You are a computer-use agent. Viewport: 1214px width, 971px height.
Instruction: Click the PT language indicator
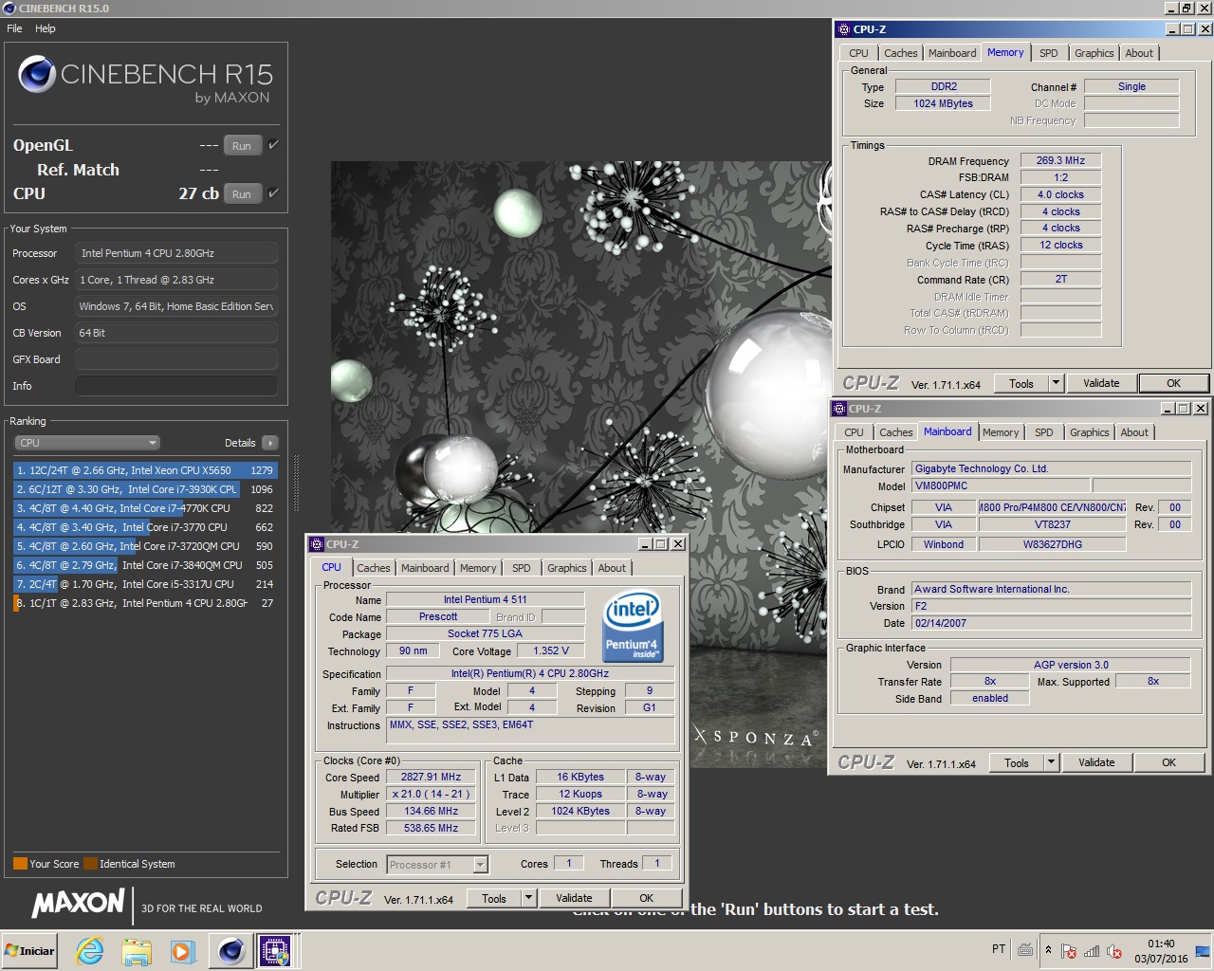(999, 948)
